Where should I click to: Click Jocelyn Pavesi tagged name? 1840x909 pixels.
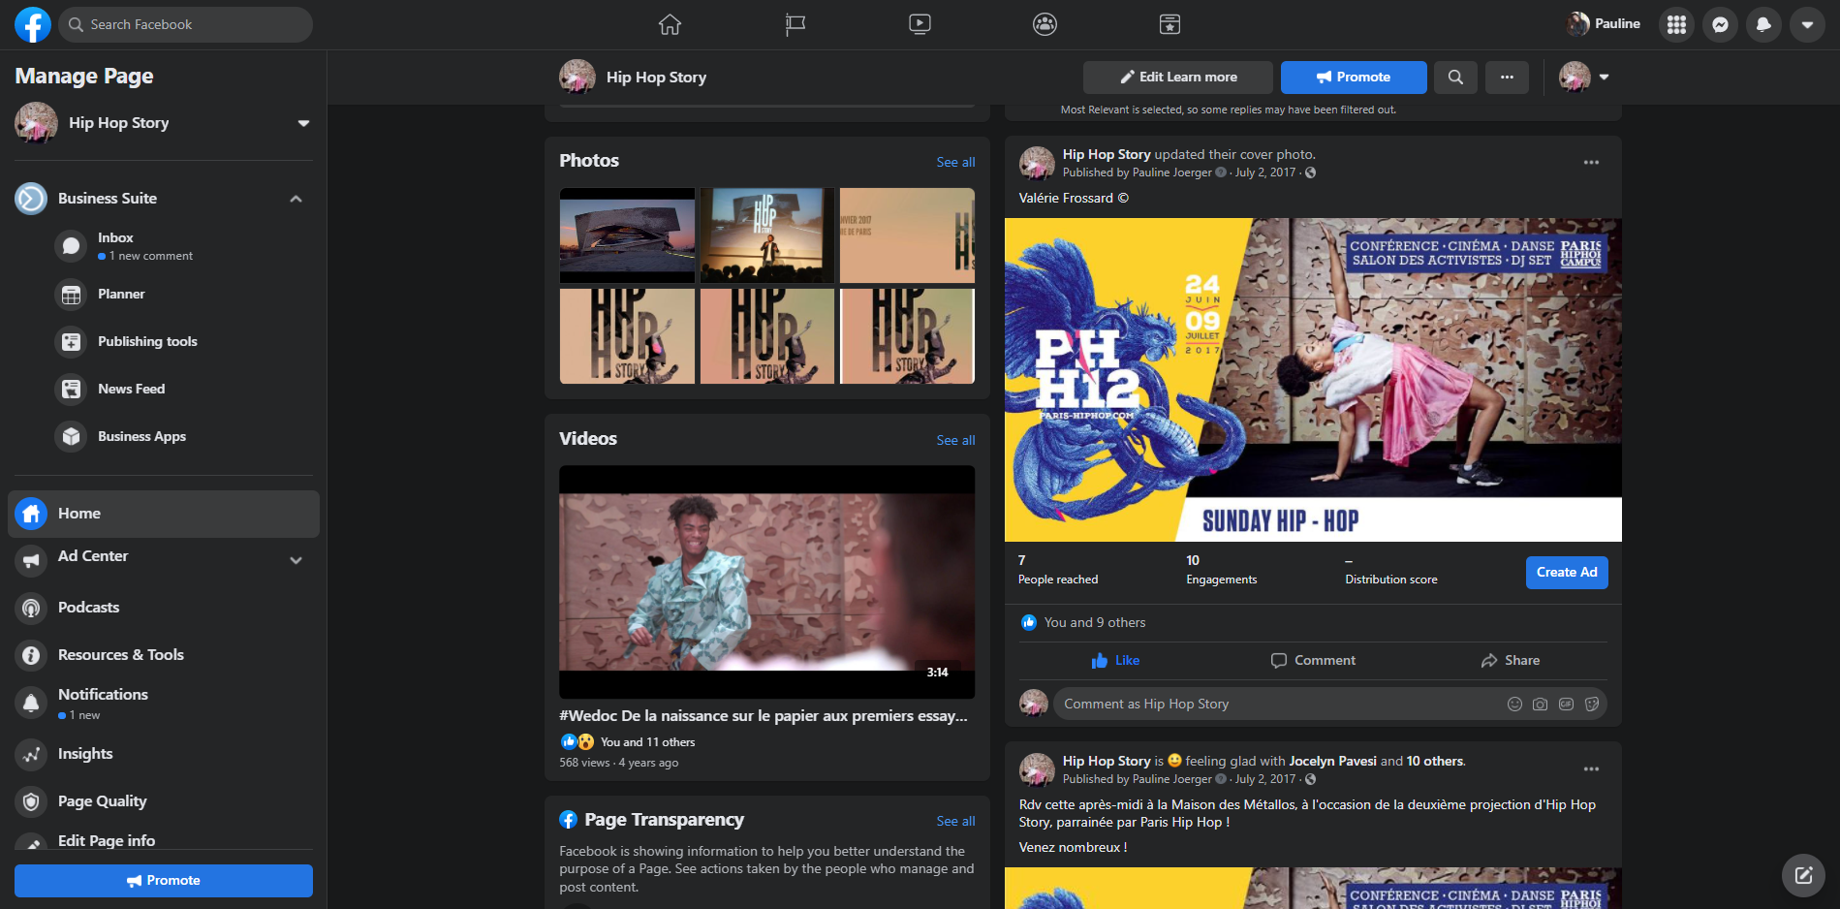coord(1332,762)
